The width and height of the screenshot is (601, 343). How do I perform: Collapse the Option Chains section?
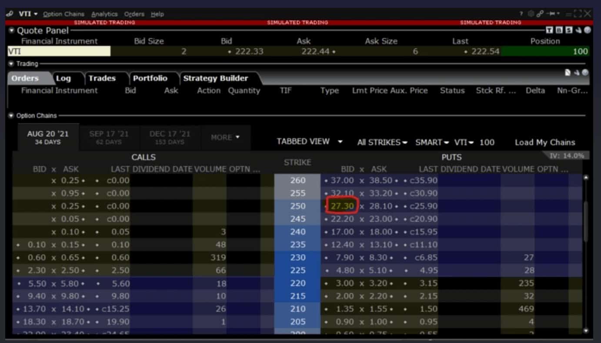pyautogui.click(x=11, y=116)
